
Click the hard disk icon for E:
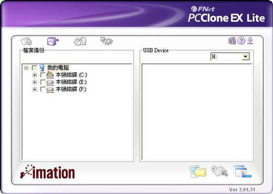[50, 82]
